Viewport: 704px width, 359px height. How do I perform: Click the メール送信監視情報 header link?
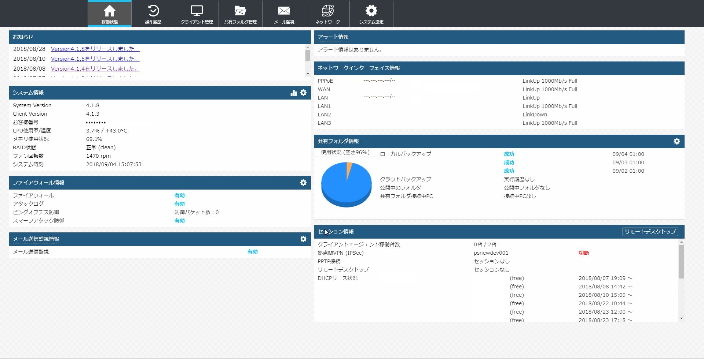tap(36, 239)
